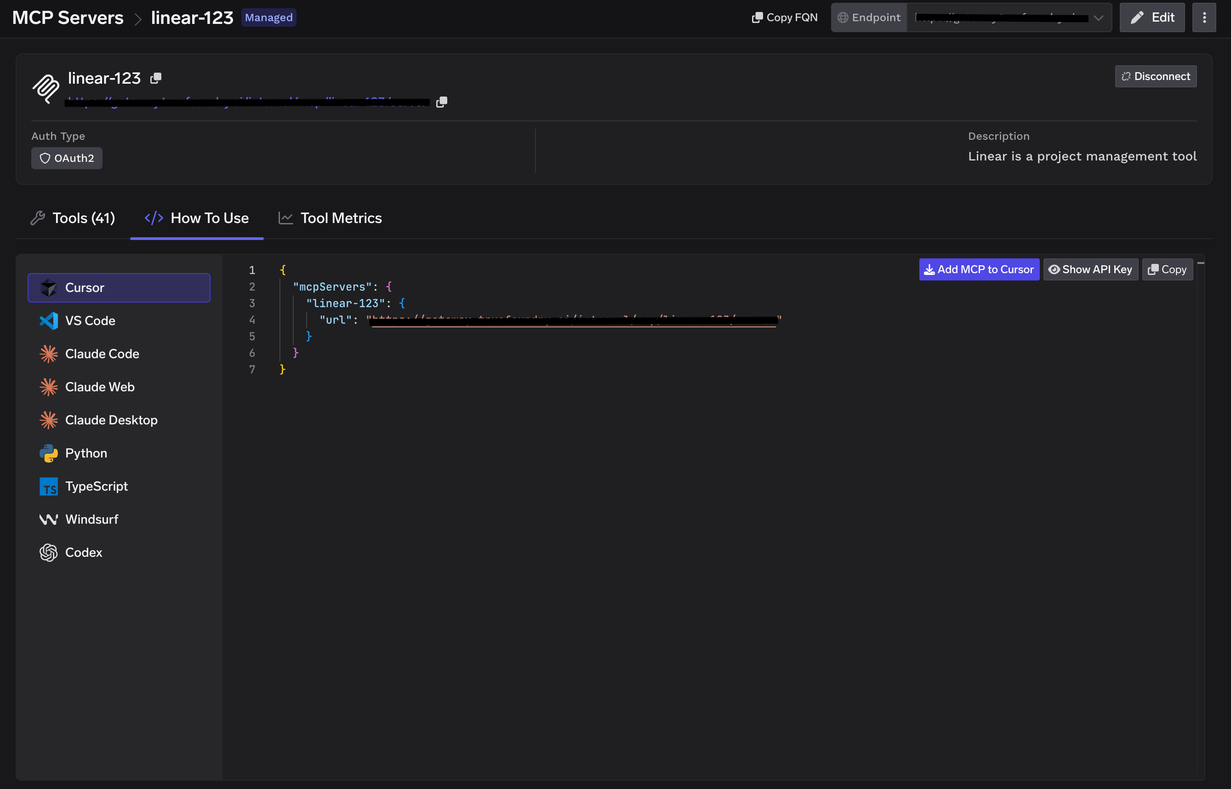Click the Python logo icon
Screen dimensions: 1231x789
click(x=49, y=453)
